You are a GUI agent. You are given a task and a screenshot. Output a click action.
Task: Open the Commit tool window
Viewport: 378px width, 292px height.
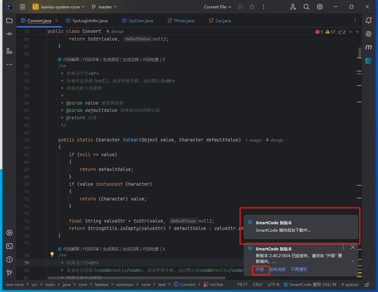(x=9, y=34)
